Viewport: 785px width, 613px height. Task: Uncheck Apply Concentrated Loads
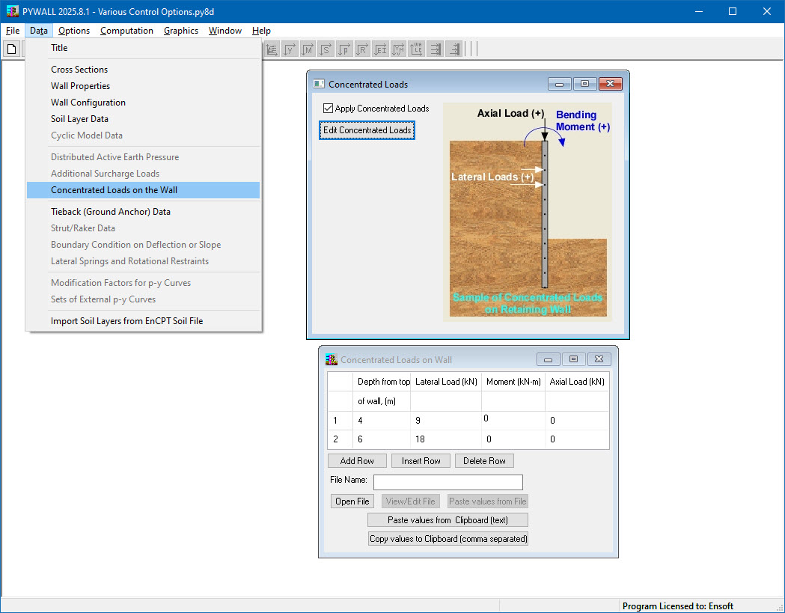click(x=327, y=108)
